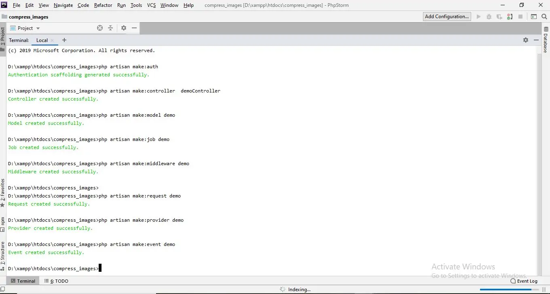The image size is (550, 294).
Task: Add a new terminal session with plus icon
Action: (x=64, y=40)
